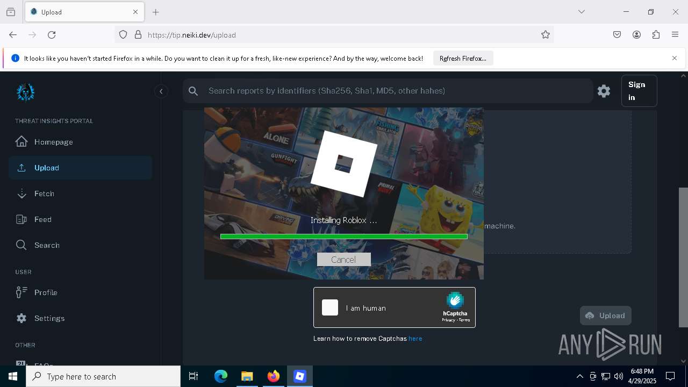Viewport: 688px width, 387px height.
Task: Open the Profile page
Action: [x=80, y=292]
